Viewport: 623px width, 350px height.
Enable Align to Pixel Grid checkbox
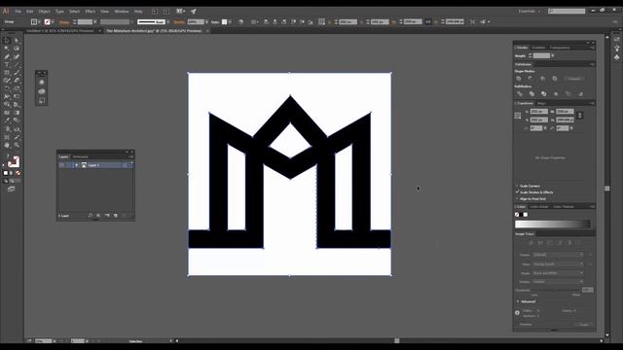518,198
